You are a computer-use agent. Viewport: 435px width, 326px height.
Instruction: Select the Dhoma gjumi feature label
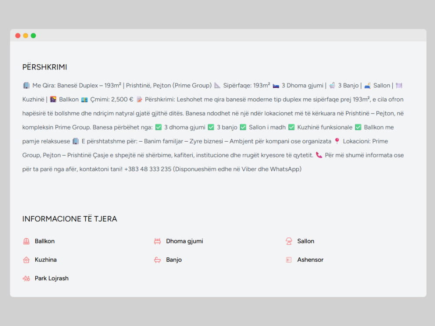[x=184, y=241]
